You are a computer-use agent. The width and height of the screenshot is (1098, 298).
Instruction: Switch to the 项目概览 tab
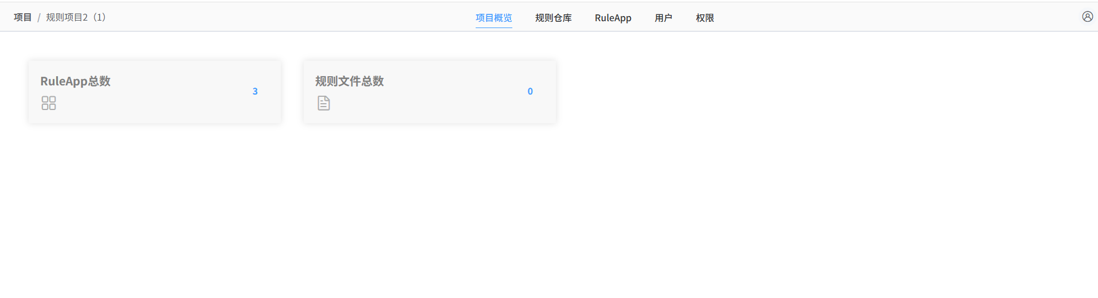(x=493, y=18)
